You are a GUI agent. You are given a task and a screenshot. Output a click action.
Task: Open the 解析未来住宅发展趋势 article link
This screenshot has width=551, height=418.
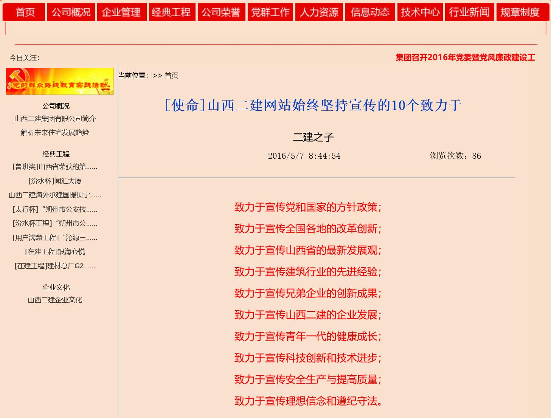(x=55, y=133)
